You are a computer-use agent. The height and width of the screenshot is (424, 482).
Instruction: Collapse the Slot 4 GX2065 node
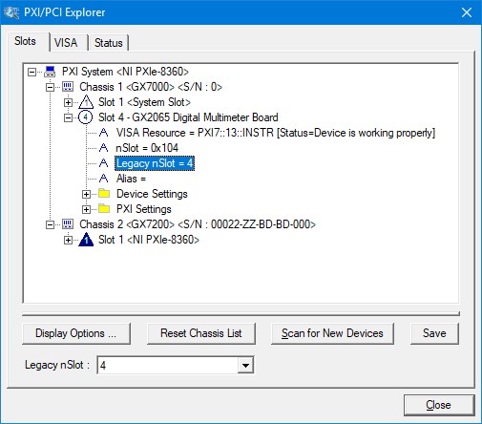[68, 117]
